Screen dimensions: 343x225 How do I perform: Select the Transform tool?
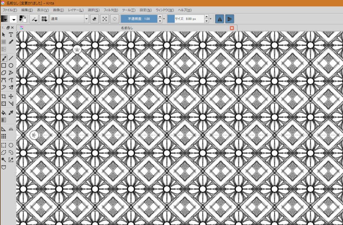point(4,104)
